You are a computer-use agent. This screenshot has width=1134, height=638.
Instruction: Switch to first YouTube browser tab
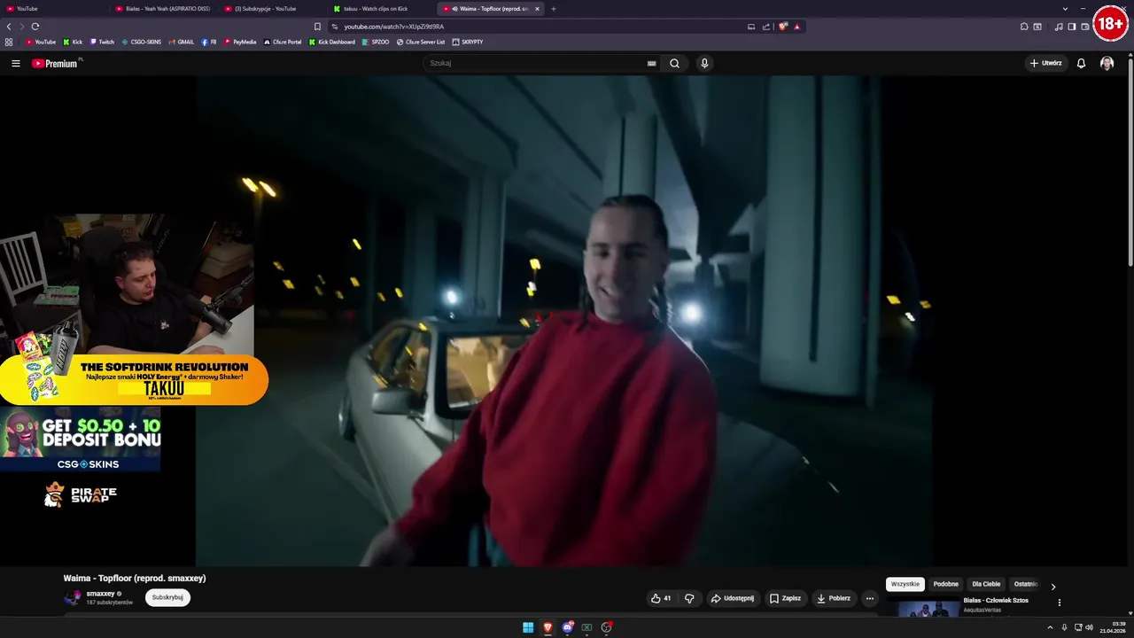click(55, 9)
